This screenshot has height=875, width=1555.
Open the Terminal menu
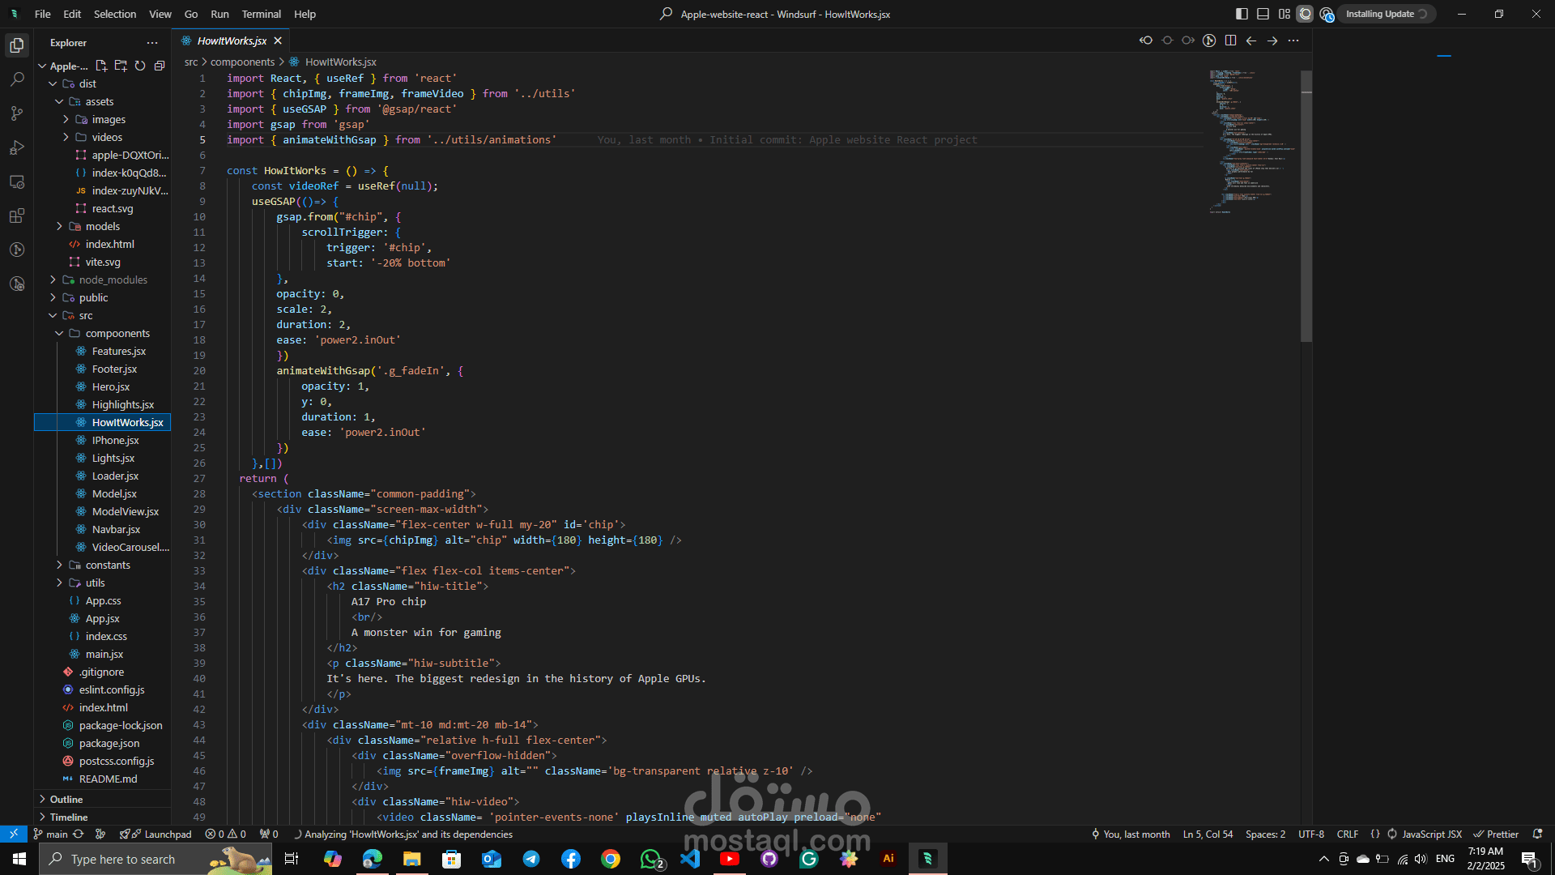tap(261, 14)
